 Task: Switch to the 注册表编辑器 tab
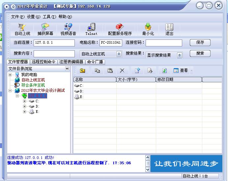click(71, 62)
